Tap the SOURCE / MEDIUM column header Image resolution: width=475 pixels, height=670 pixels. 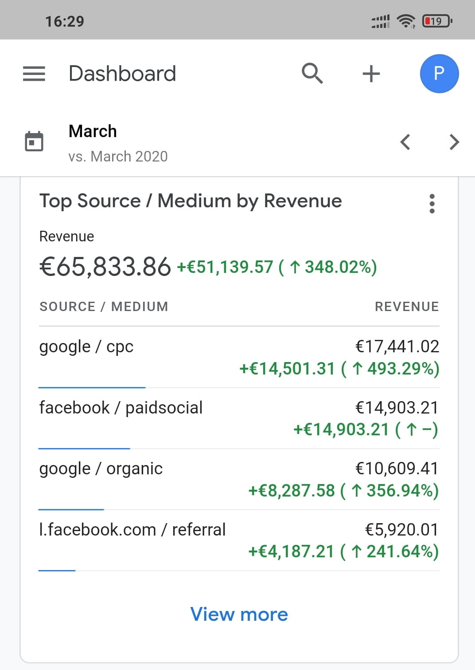click(104, 307)
